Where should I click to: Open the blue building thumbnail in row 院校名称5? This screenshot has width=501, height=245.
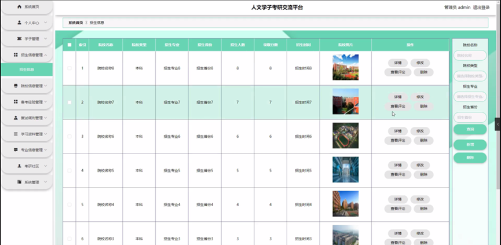[x=345, y=170]
